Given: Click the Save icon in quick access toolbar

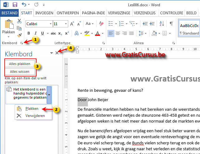Looking at the screenshot, I should [15, 5].
